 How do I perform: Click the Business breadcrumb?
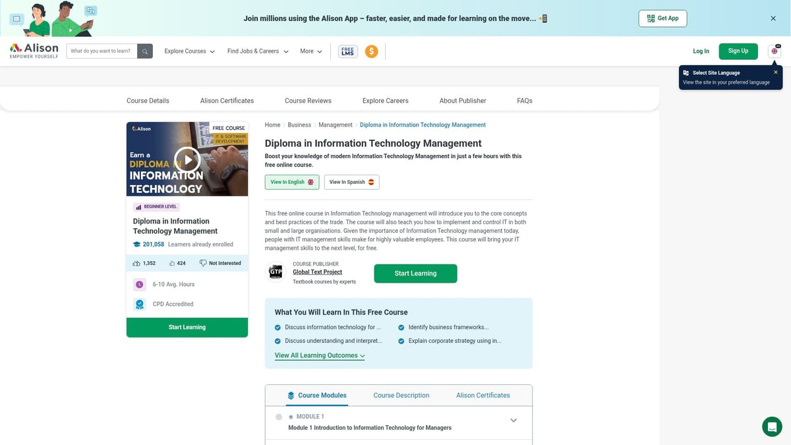(x=299, y=125)
